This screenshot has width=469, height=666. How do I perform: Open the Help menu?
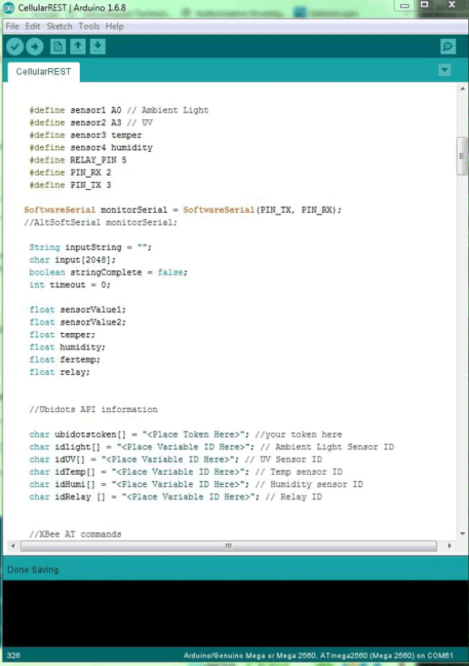pyautogui.click(x=115, y=26)
